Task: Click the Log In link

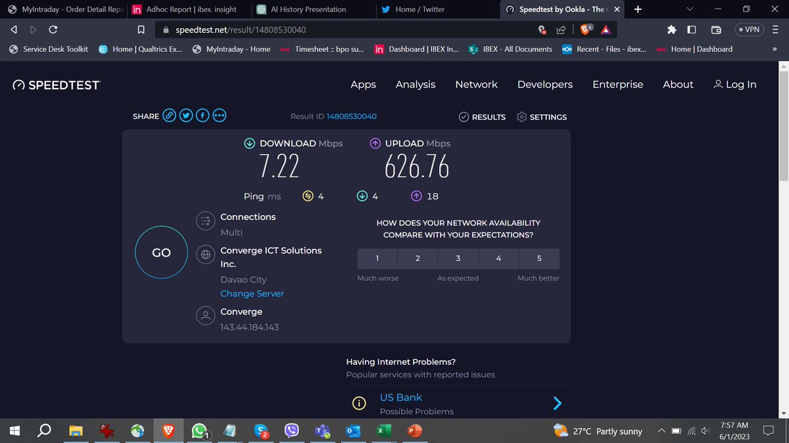Action: tap(735, 84)
